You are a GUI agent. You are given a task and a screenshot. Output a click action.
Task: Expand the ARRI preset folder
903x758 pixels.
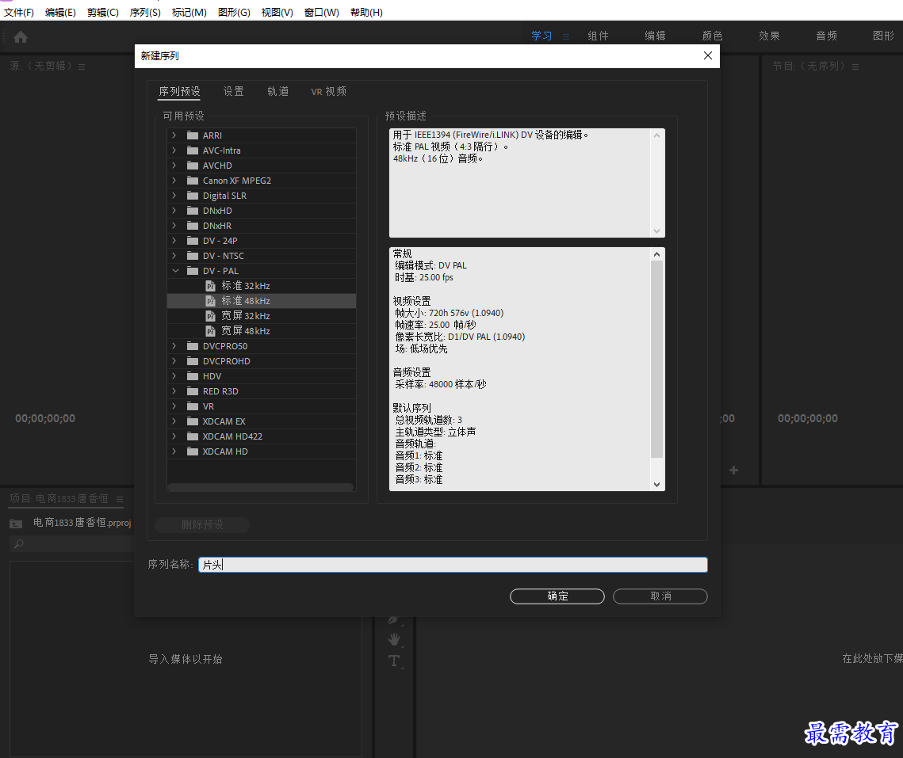(174, 135)
